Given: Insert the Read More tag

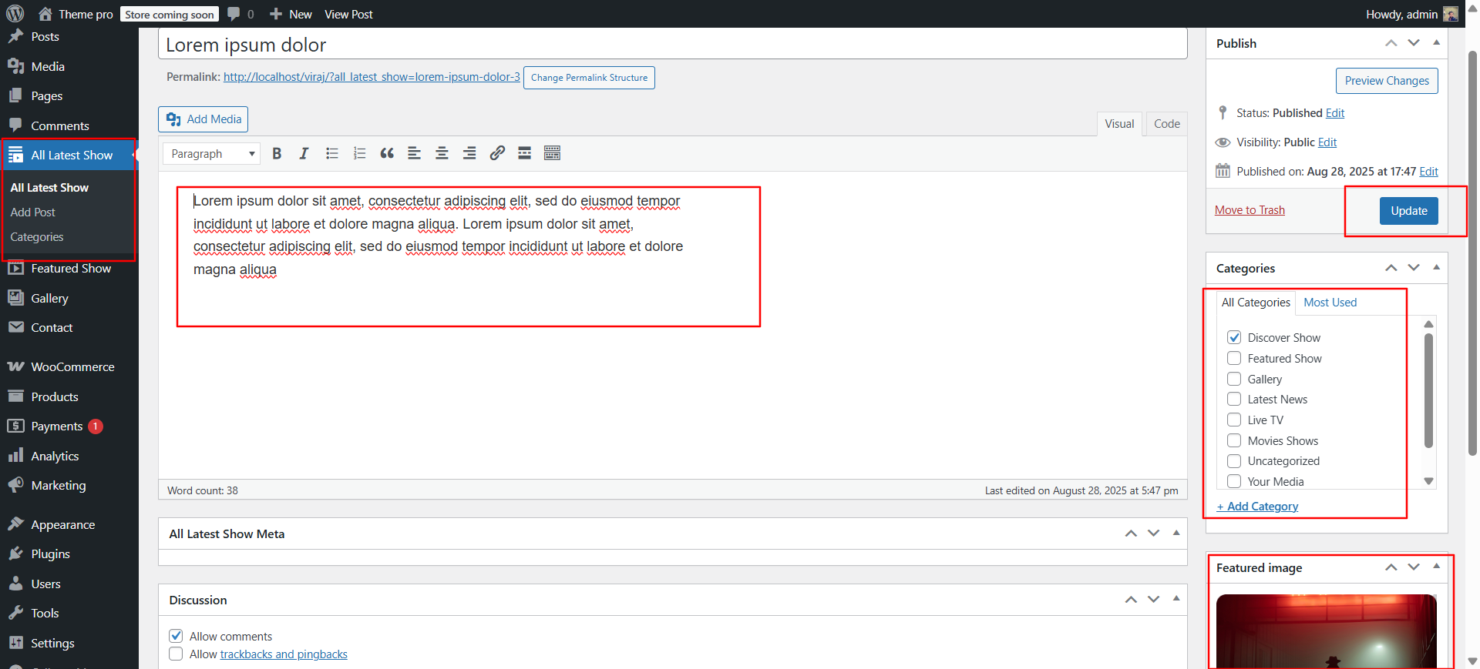Looking at the screenshot, I should pyautogui.click(x=524, y=153).
